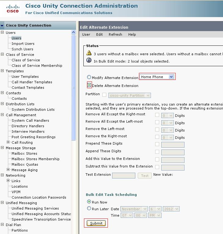This screenshot has width=223, height=234.
Task: Open Class of Service Membership link
Action: pos(37,66)
